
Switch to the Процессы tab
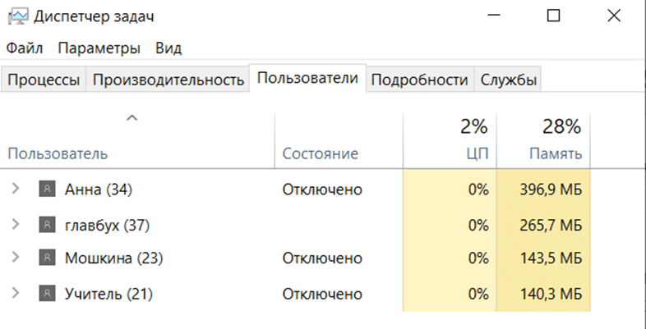(x=44, y=80)
